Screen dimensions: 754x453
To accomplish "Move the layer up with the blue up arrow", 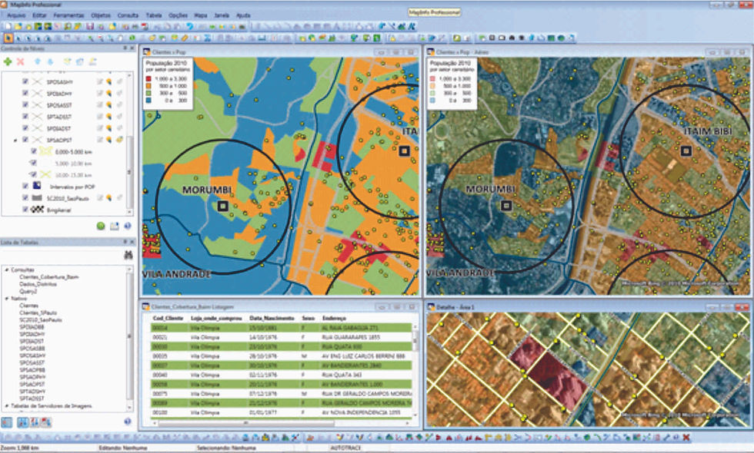I will pos(38,62).
